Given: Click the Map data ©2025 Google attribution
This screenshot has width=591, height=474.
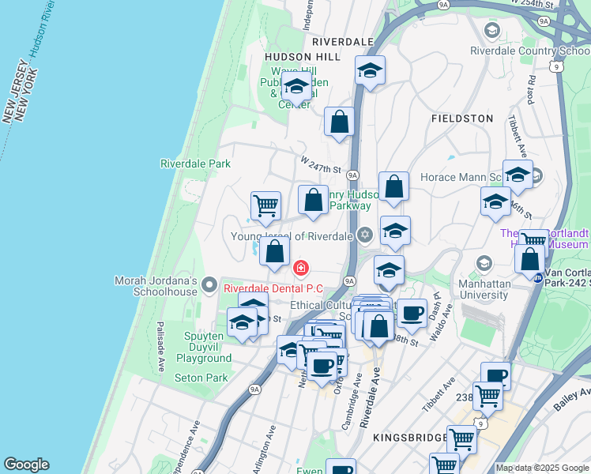Looking at the screenshot, I should tap(542, 468).
